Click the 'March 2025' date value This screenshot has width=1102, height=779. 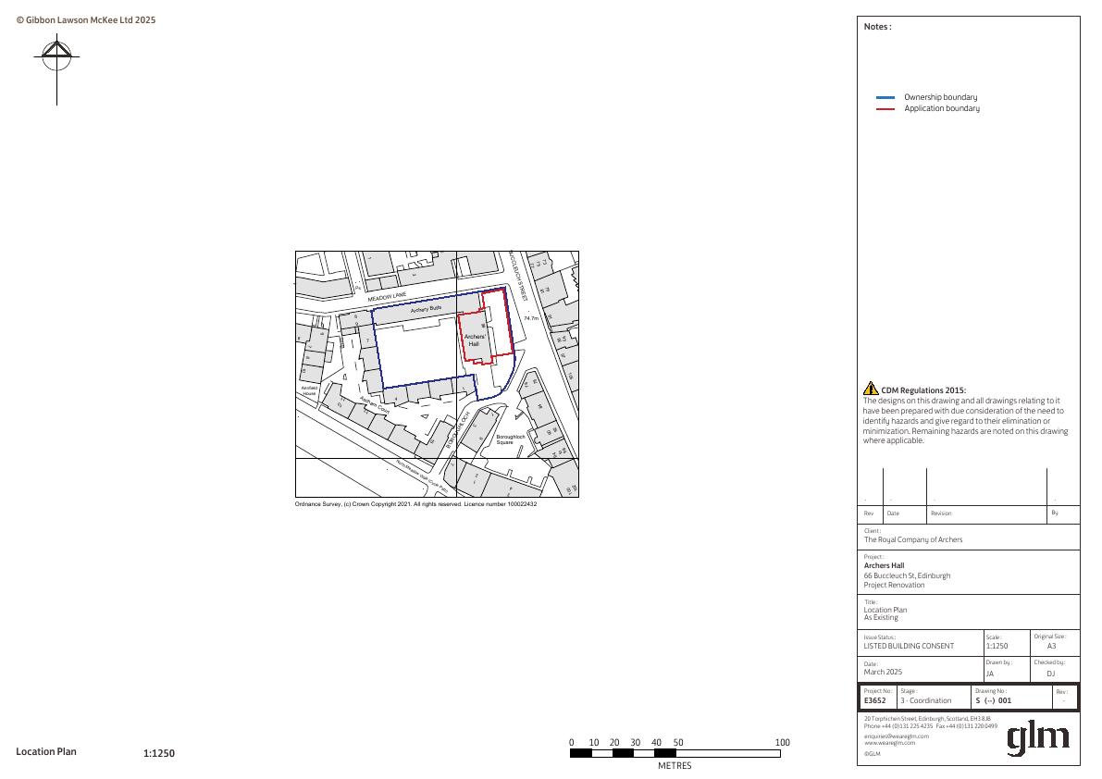coord(883,673)
